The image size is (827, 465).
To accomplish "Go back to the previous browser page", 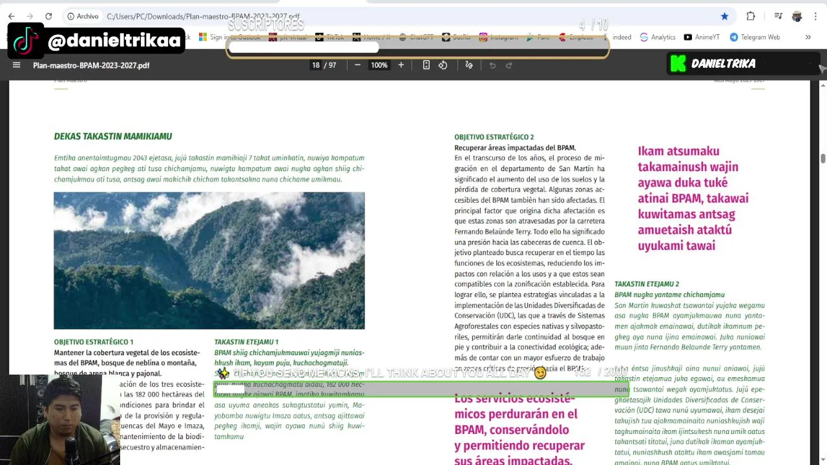I will point(11,16).
